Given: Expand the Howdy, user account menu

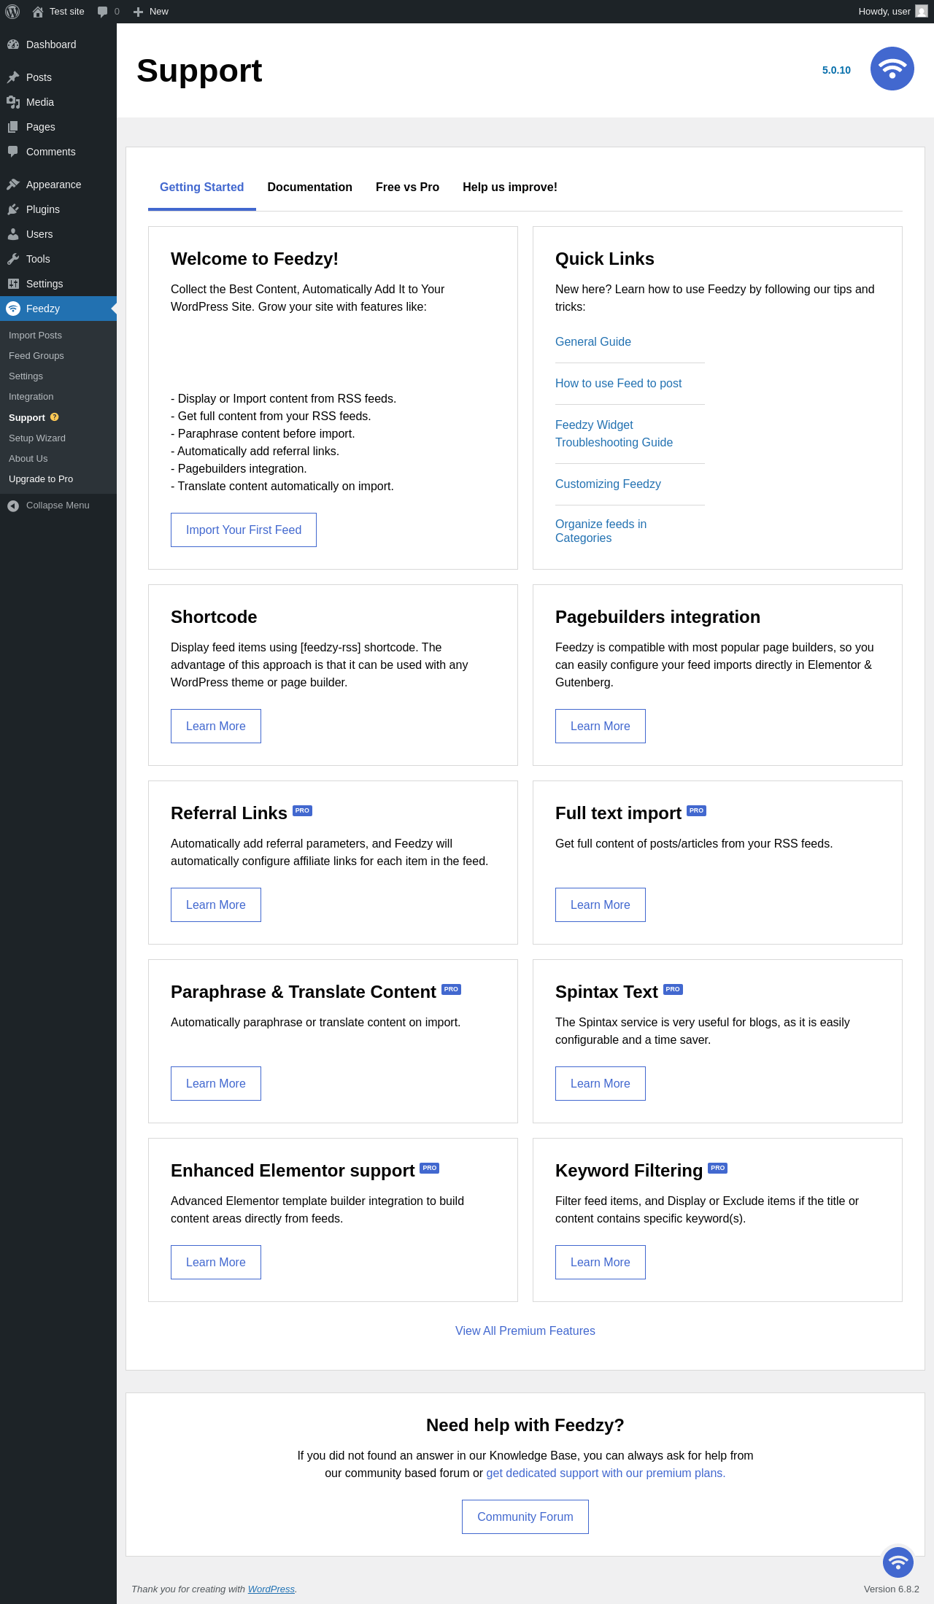Looking at the screenshot, I should [892, 12].
